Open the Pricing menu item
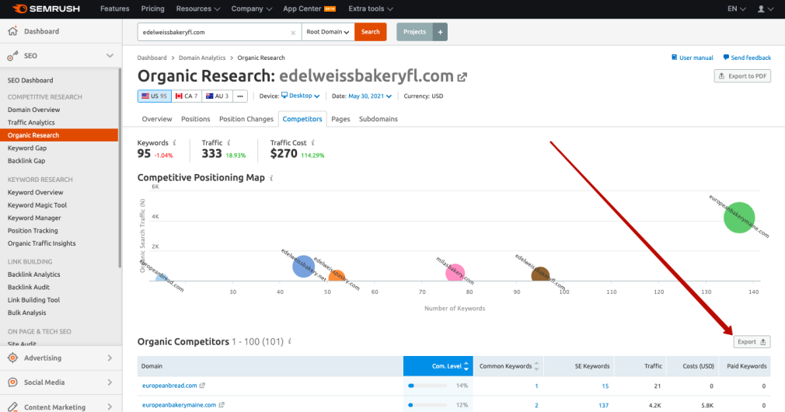The image size is (785, 412). point(152,9)
